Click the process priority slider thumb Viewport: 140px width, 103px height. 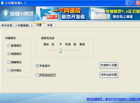[60, 50]
